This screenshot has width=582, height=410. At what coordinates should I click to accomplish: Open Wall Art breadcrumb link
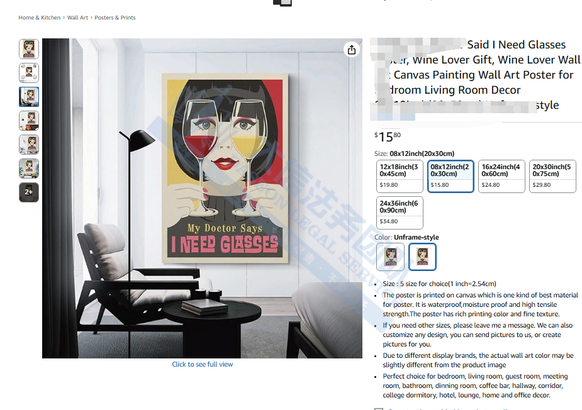tap(77, 18)
